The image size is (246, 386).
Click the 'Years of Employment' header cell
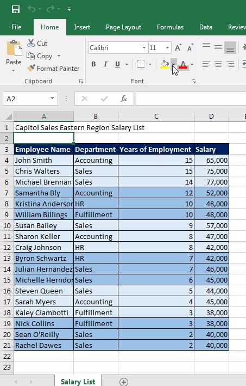[156, 149]
